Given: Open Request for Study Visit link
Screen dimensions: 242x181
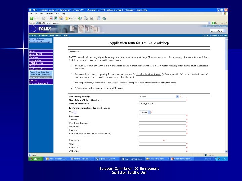Looking at the screenshot, I should (x=40, y=75).
